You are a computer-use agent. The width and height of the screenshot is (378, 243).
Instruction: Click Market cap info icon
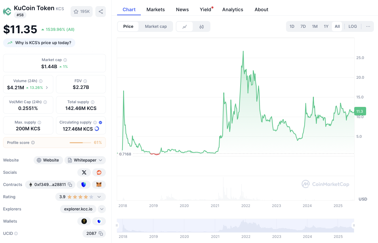pos(65,60)
